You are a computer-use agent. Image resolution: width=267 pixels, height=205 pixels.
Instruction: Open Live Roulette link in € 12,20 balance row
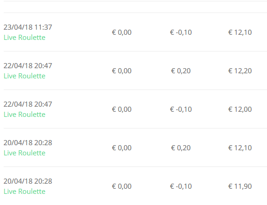pyautogui.click(x=25, y=76)
